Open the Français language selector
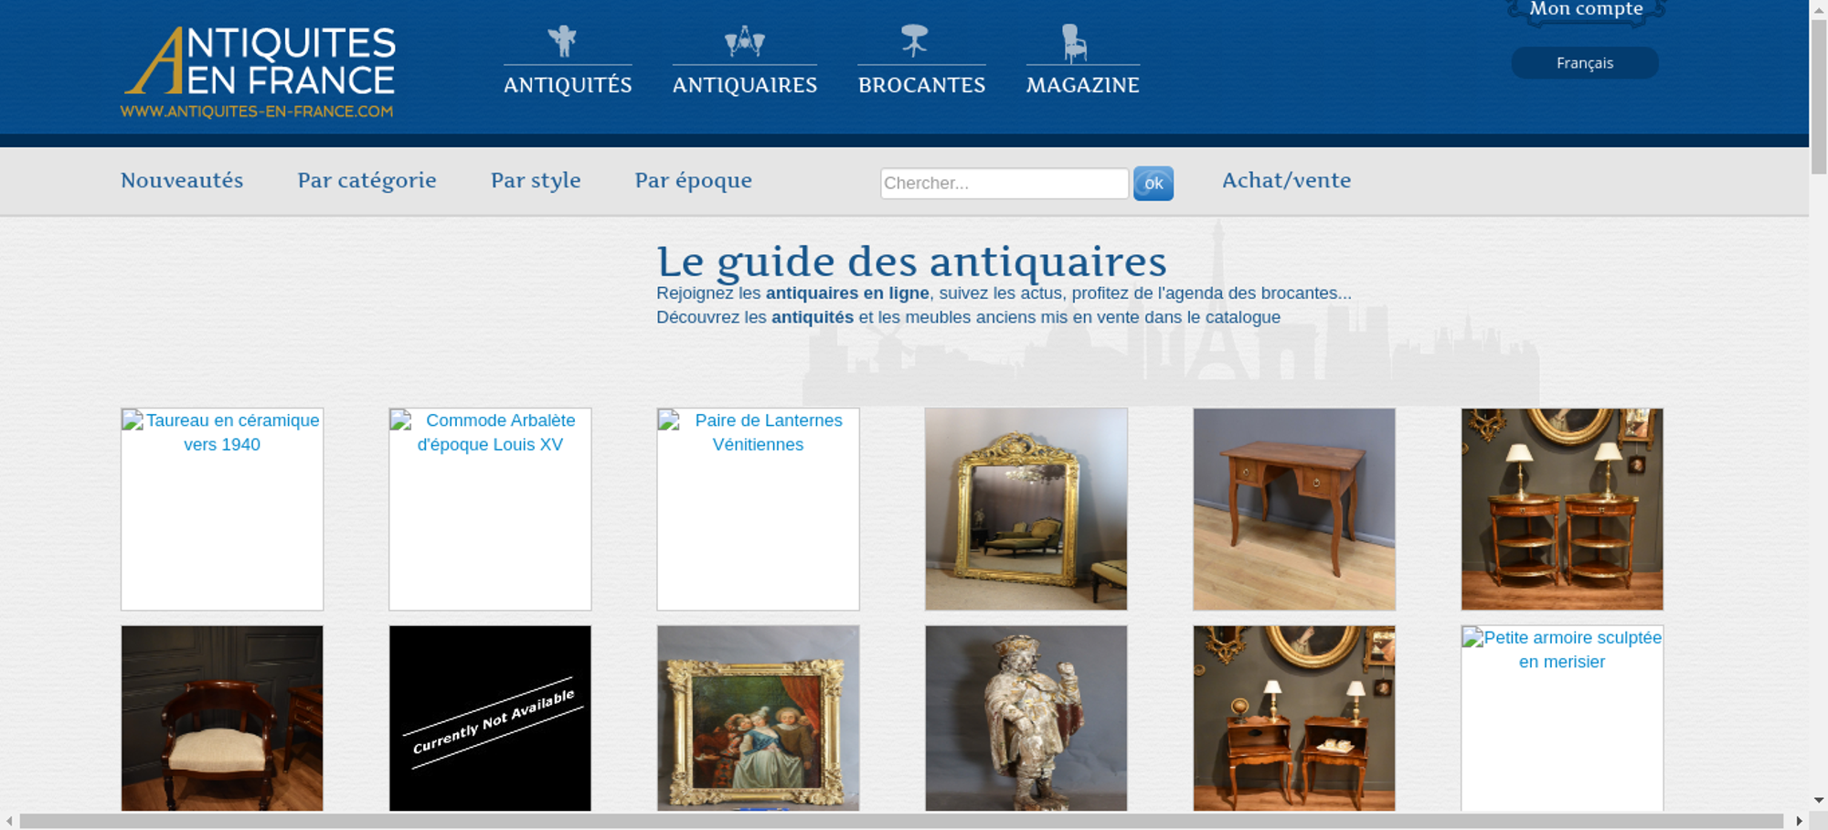Screen dimensions: 1828x830 1584,63
